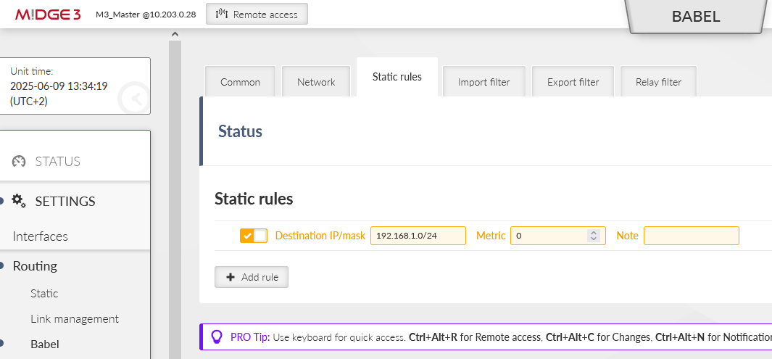Select Static under Routing
772x359 pixels.
[44, 294]
